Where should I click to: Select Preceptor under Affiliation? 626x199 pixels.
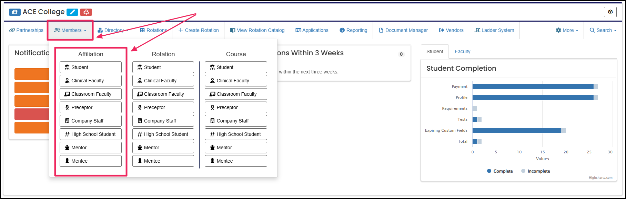click(91, 107)
